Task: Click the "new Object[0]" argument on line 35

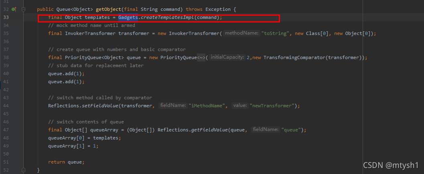Action: pyautogui.click(x=353, y=34)
